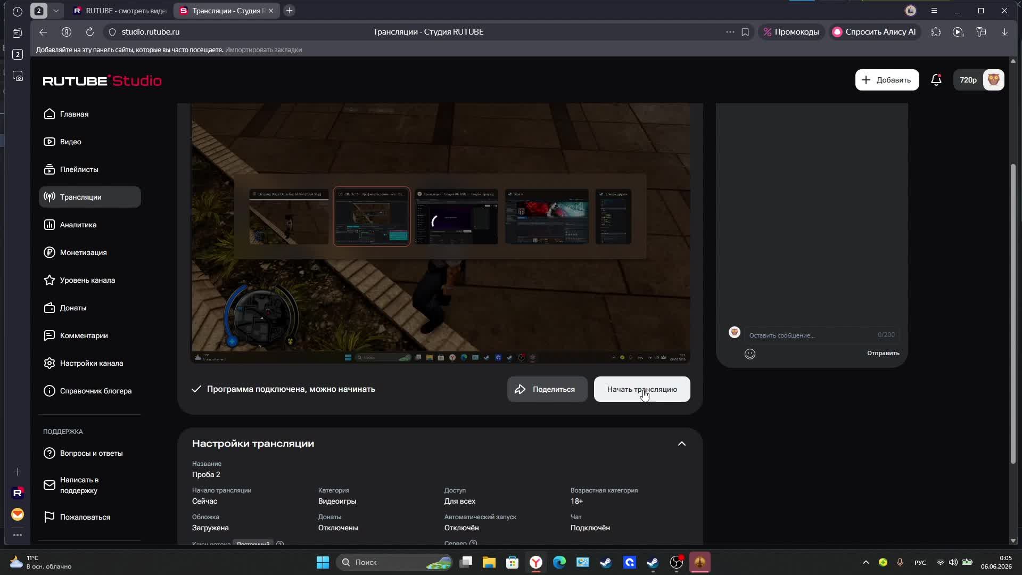Open browser media playback control icon
1022x575 pixels.
click(958, 32)
